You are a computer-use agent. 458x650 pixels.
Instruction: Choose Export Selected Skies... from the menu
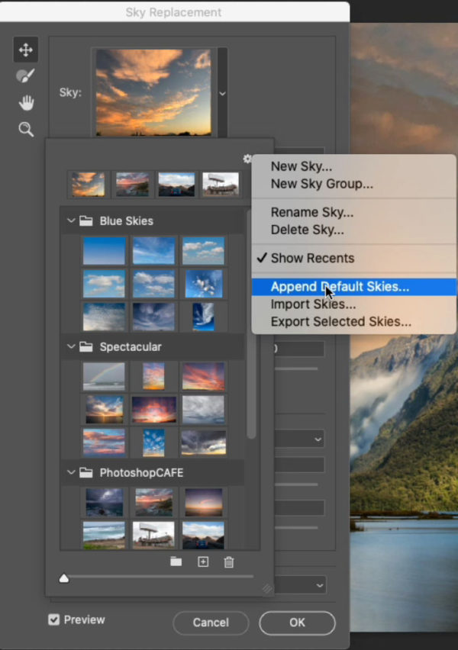[x=354, y=322]
